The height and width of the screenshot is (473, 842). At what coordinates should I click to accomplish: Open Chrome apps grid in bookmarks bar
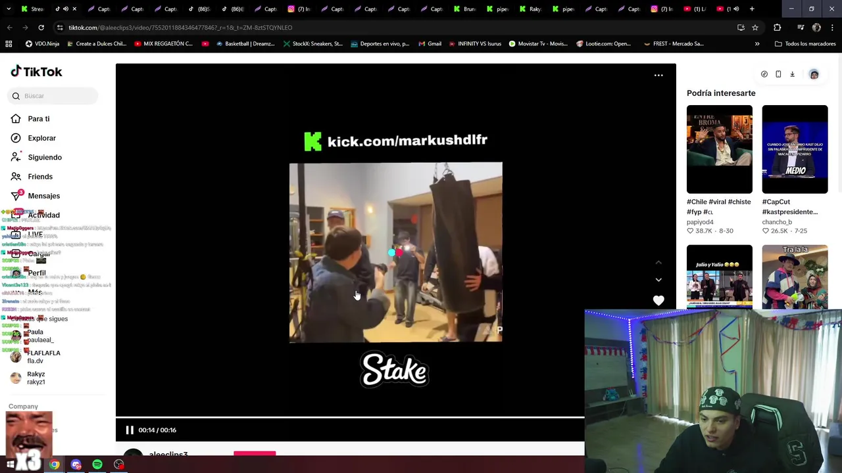click(9, 44)
